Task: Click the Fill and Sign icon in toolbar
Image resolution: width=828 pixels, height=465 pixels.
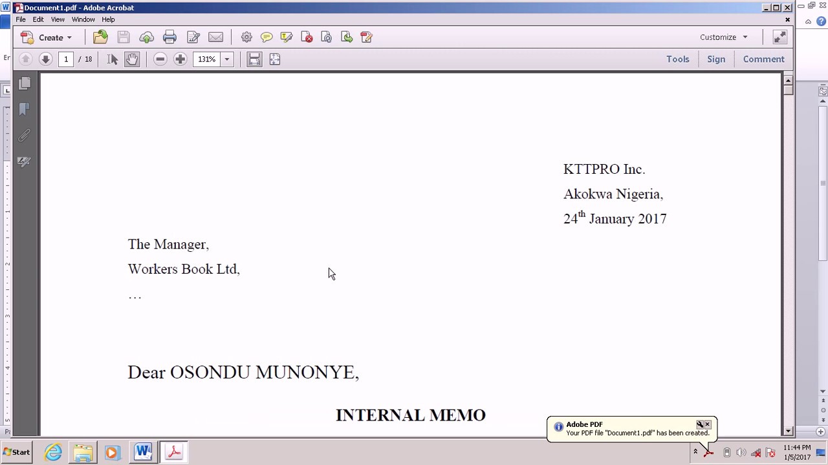Action: 367,37
